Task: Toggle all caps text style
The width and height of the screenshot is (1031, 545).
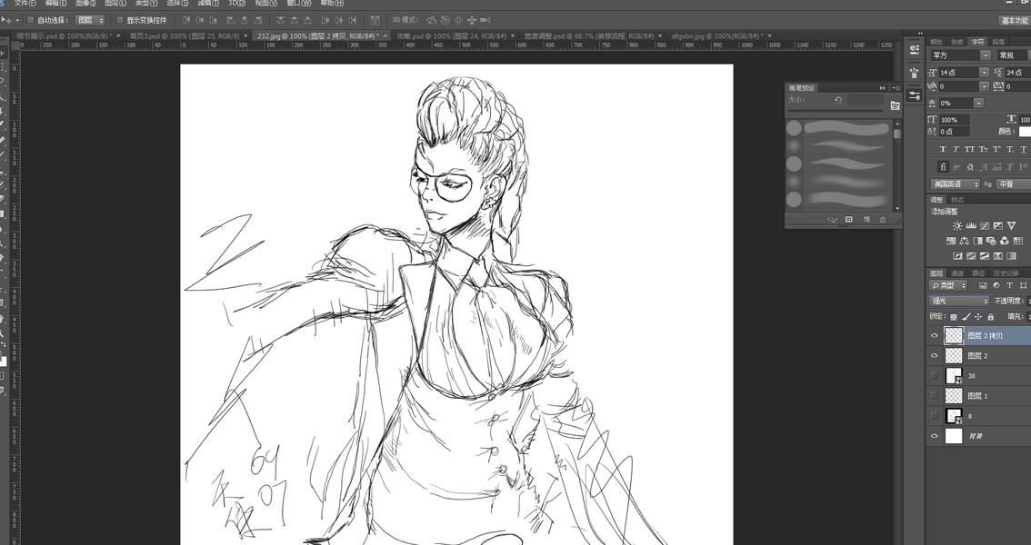Action: click(x=970, y=150)
